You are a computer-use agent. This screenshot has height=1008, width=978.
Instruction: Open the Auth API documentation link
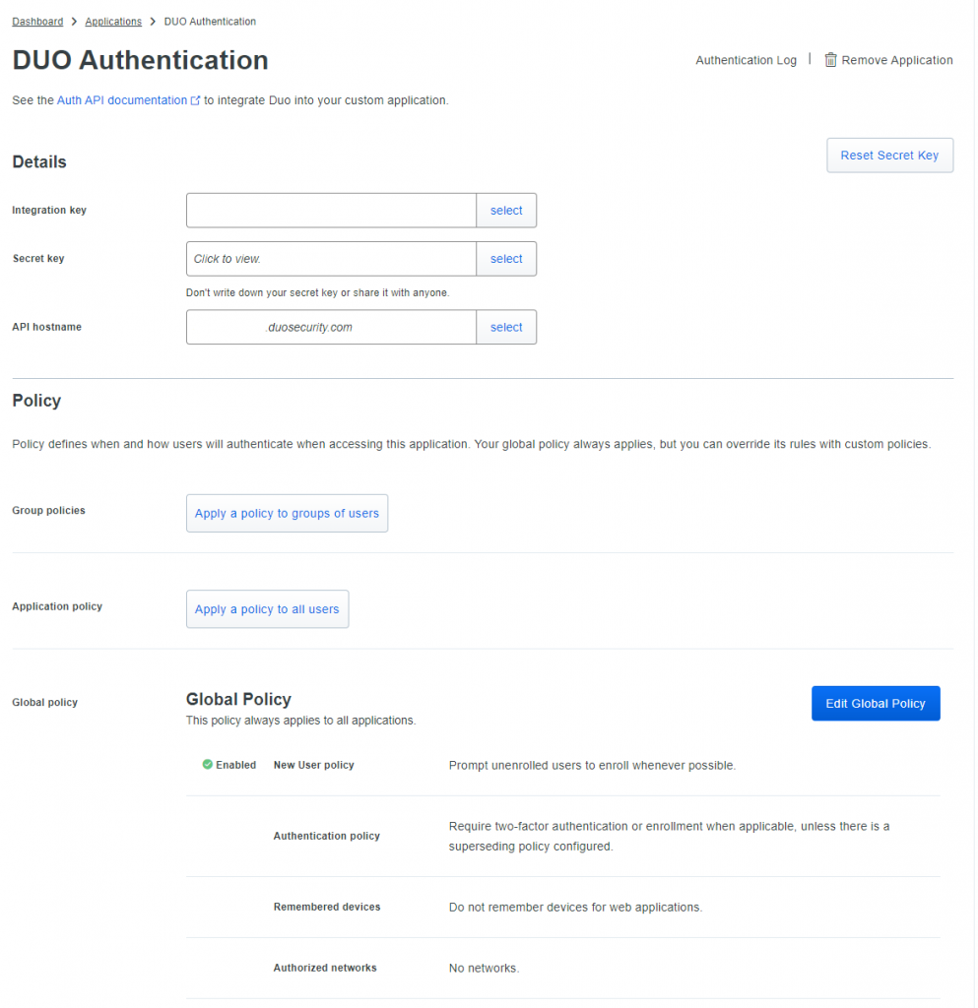tap(122, 100)
